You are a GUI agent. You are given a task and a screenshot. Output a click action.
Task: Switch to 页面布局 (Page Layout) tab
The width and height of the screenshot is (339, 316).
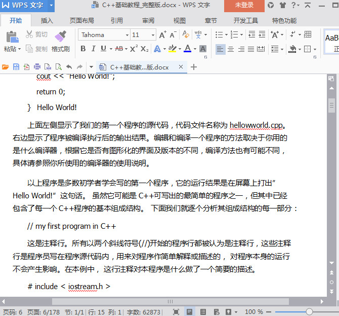[x=81, y=21]
